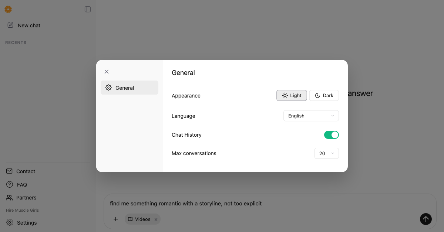This screenshot has height=232, width=444.
Task: Collapse the sidebar panel icon
Action: point(88,9)
